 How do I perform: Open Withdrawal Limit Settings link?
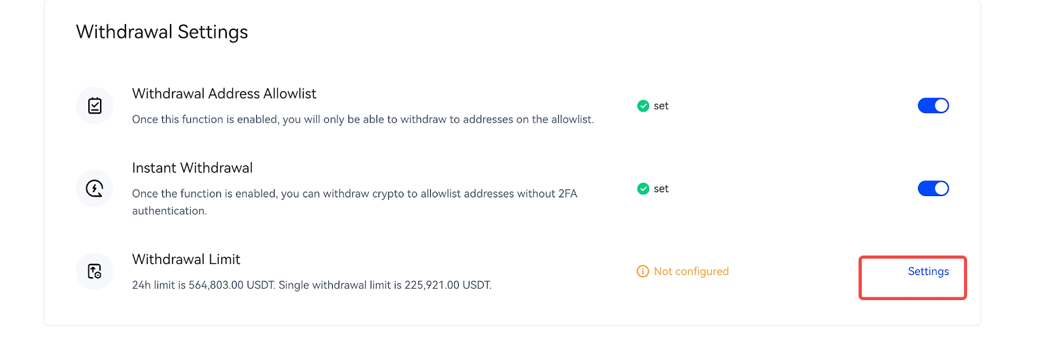pyautogui.click(x=928, y=272)
